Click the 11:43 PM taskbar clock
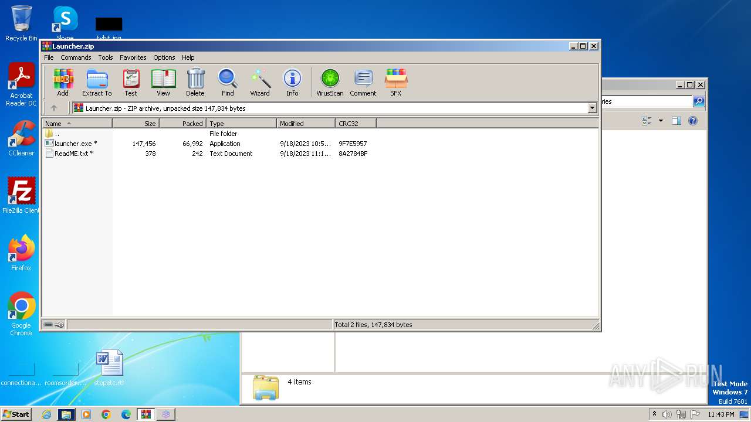The width and height of the screenshot is (751, 422). tap(720, 414)
